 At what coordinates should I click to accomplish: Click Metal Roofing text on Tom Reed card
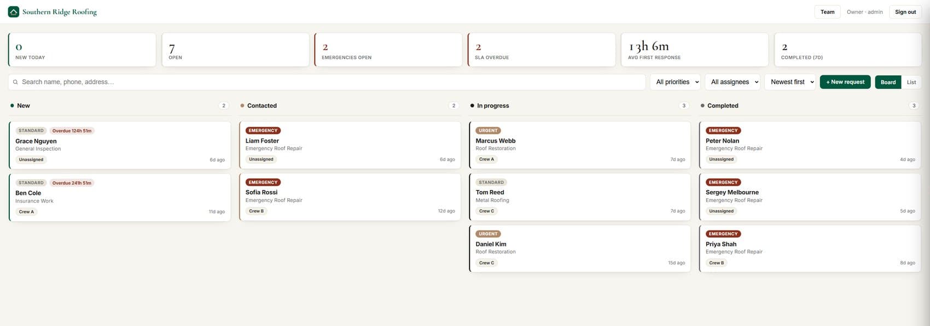pyautogui.click(x=492, y=200)
